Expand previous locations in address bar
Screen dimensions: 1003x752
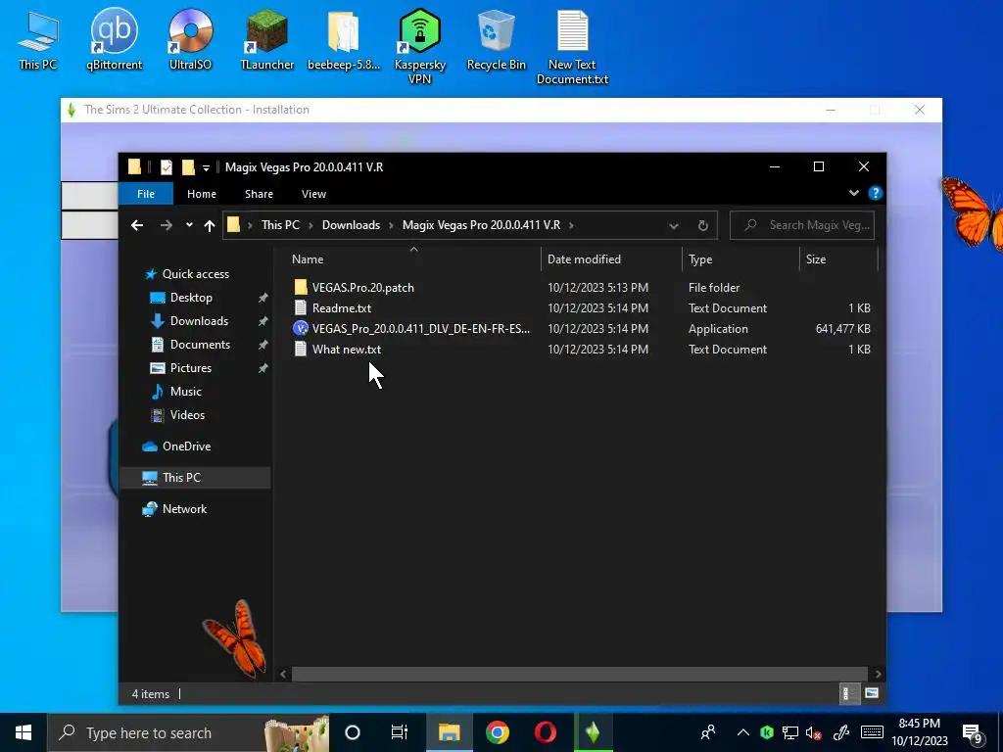click(674, 226)
